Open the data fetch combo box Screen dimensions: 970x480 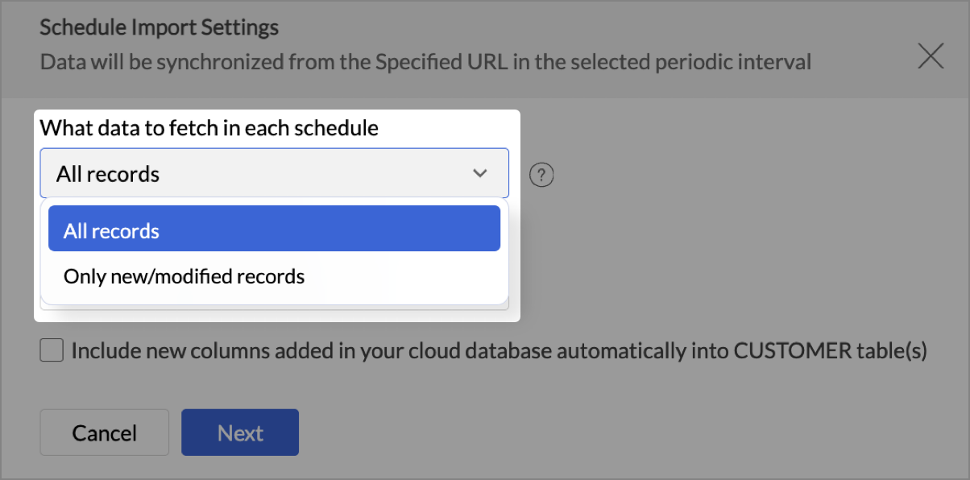pos(274,173)
